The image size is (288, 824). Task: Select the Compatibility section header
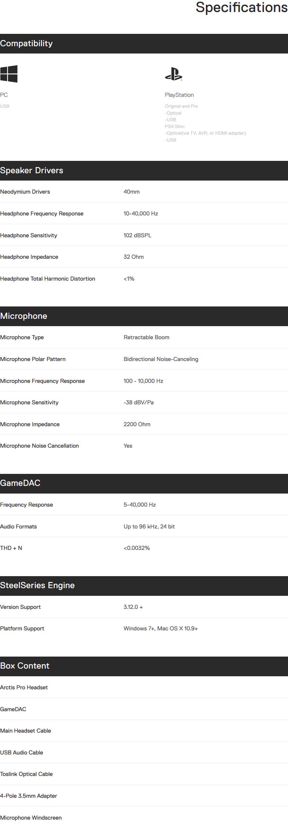tap(144, 44)
